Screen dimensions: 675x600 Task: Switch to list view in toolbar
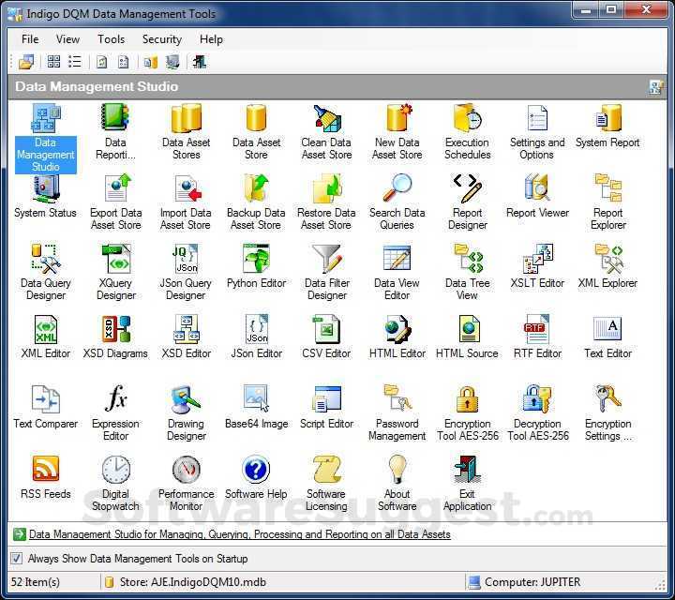click(x=75, y=62)
